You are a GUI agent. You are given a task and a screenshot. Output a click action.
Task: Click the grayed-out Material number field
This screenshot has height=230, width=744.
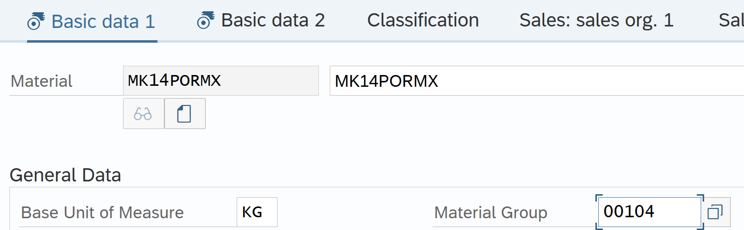(220, 80)
